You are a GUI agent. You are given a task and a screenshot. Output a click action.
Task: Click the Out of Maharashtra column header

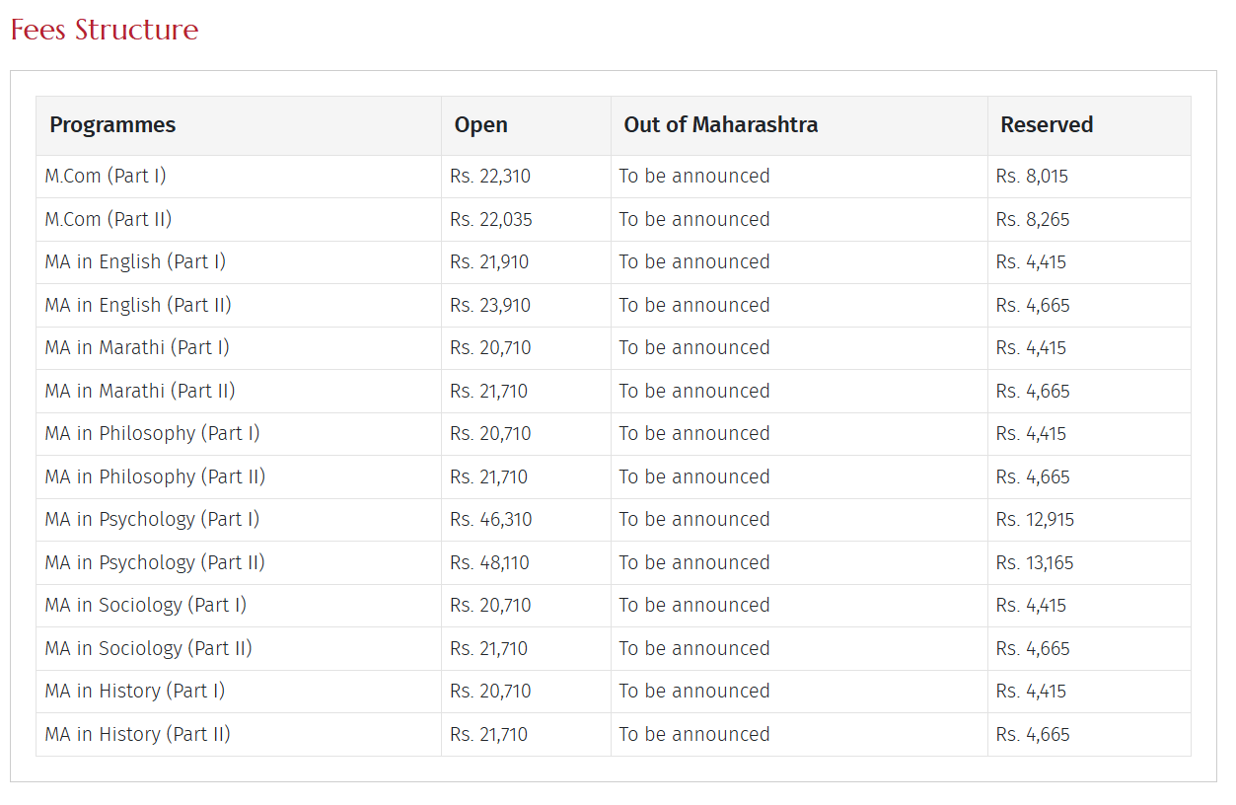720,125
